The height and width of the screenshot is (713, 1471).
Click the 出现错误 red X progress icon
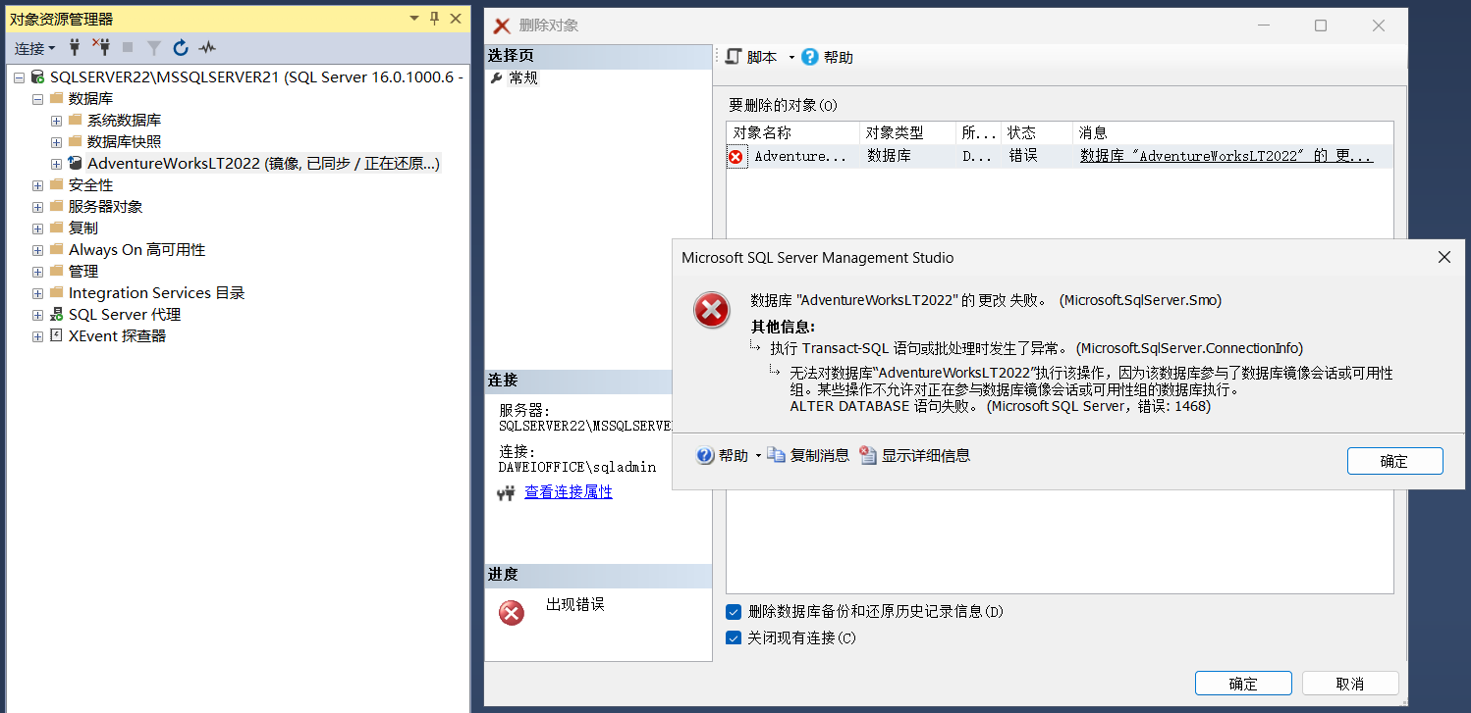[512, 613]
